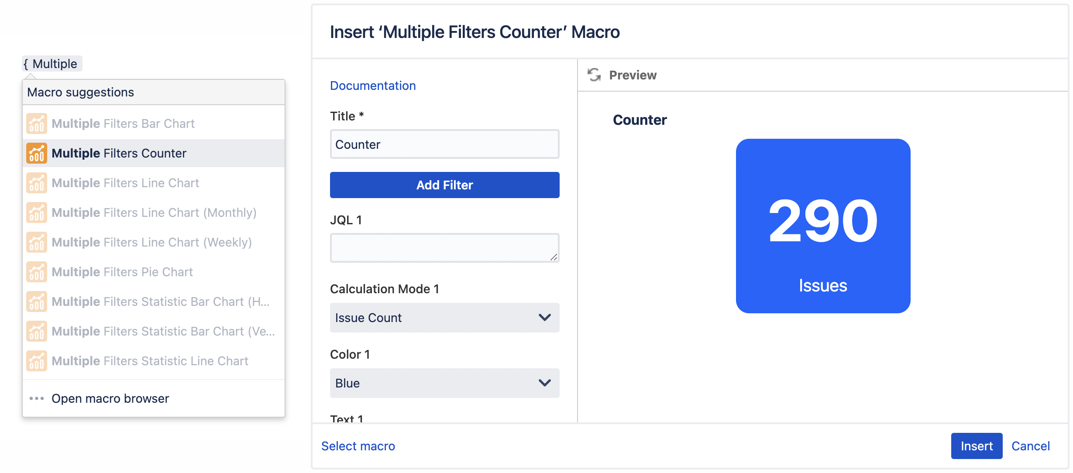Click the refresh icon beside Preview

coord(594,75)
